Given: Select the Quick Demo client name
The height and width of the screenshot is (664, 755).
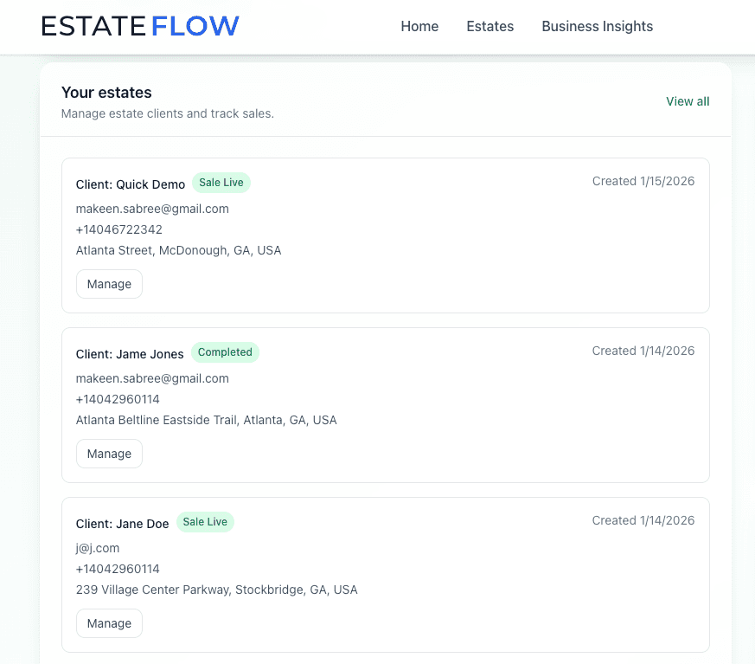Looking at the screenshot, I should [131, 184].
